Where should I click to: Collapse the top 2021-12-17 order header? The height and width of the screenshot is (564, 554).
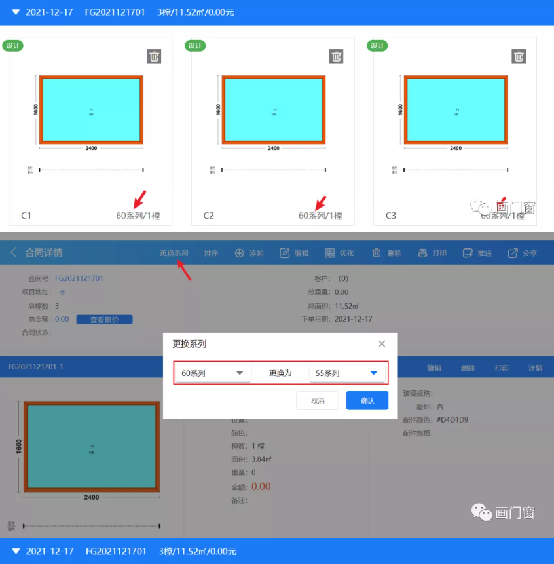point(16,12)
